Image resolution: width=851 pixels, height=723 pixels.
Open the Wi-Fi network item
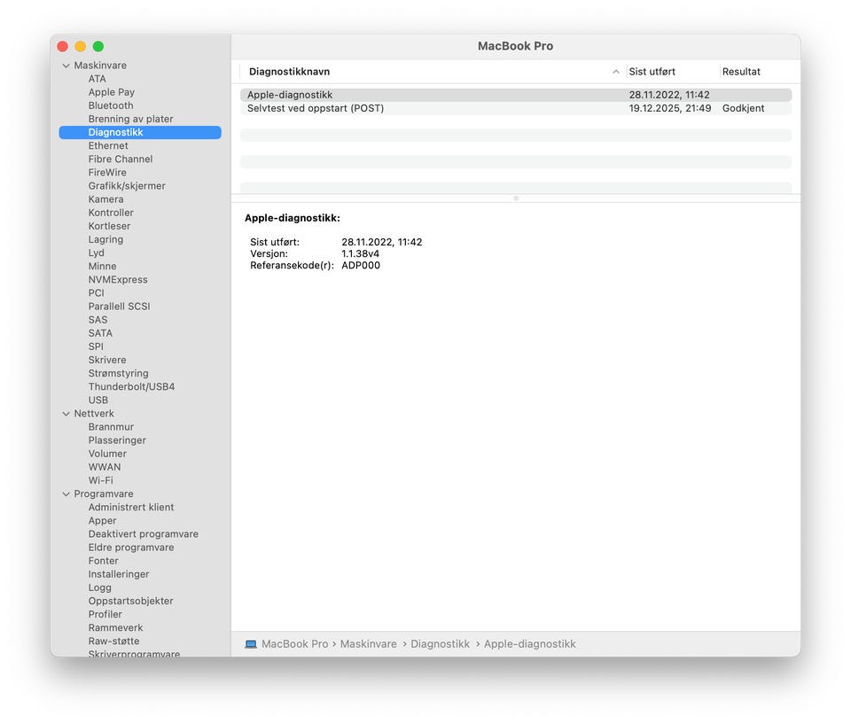coord(100,480)
